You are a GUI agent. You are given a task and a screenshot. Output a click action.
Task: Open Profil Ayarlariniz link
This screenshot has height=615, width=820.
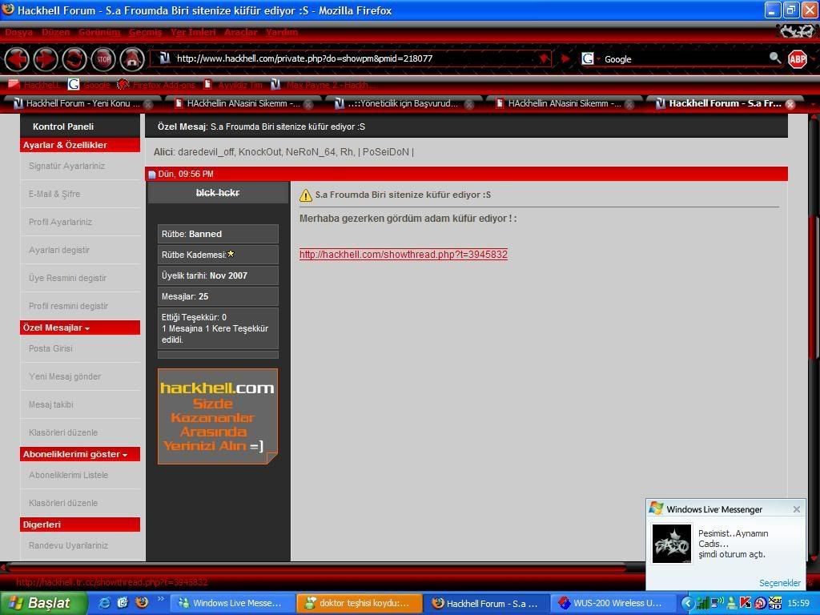[x=60, y=222]
